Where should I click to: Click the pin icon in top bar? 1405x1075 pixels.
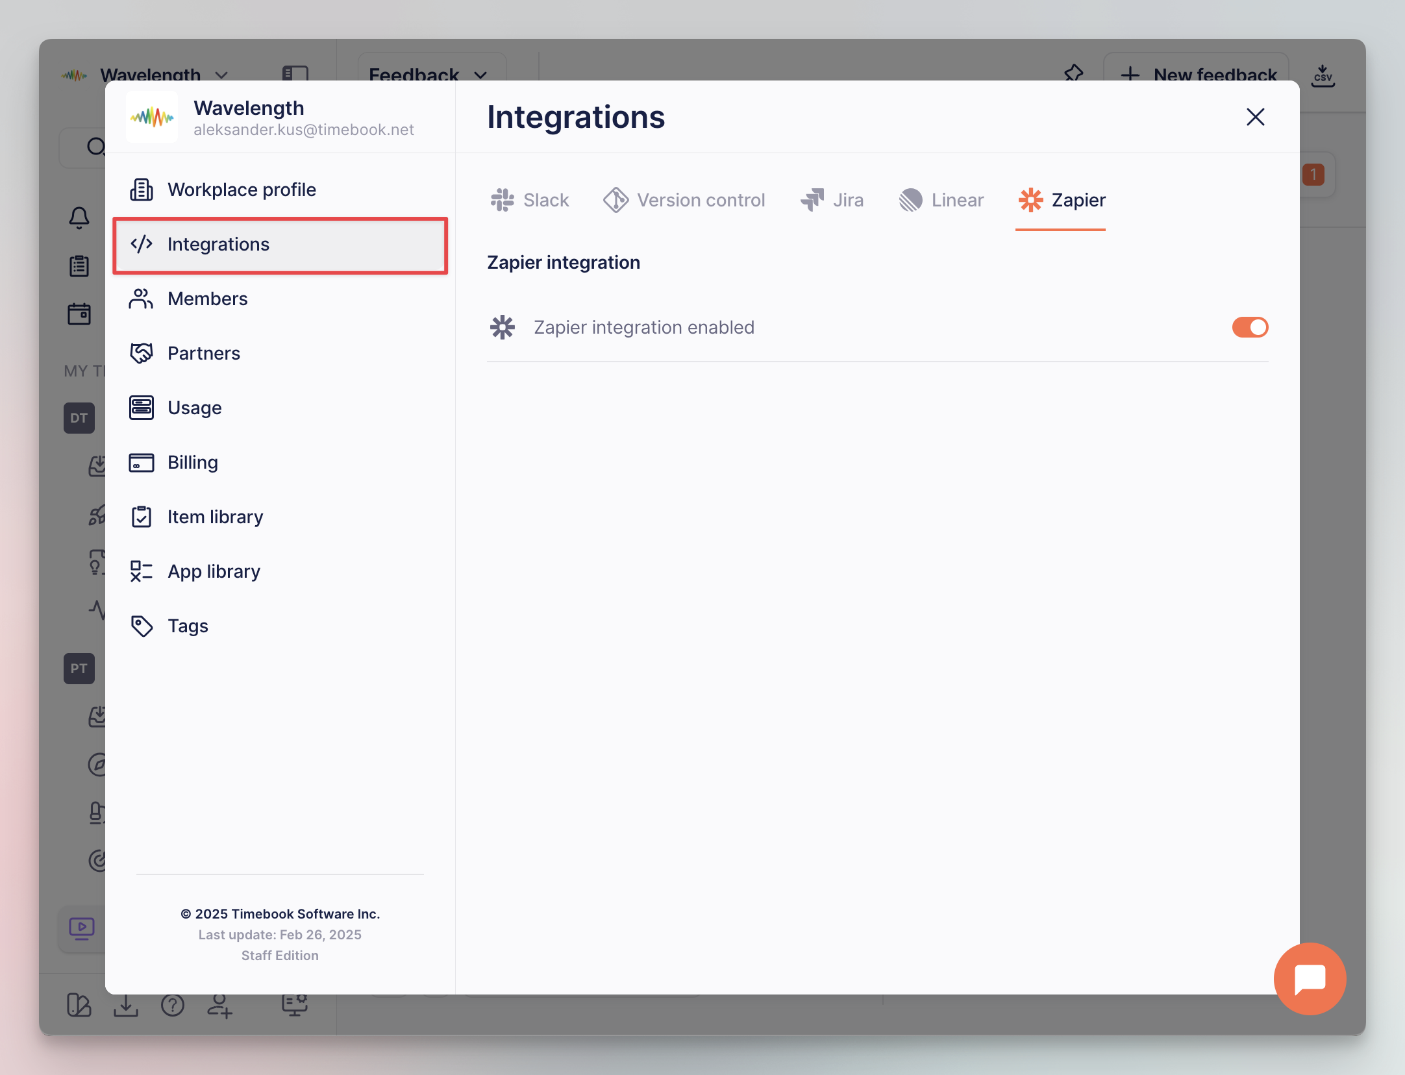click(x=1074, y=73)
